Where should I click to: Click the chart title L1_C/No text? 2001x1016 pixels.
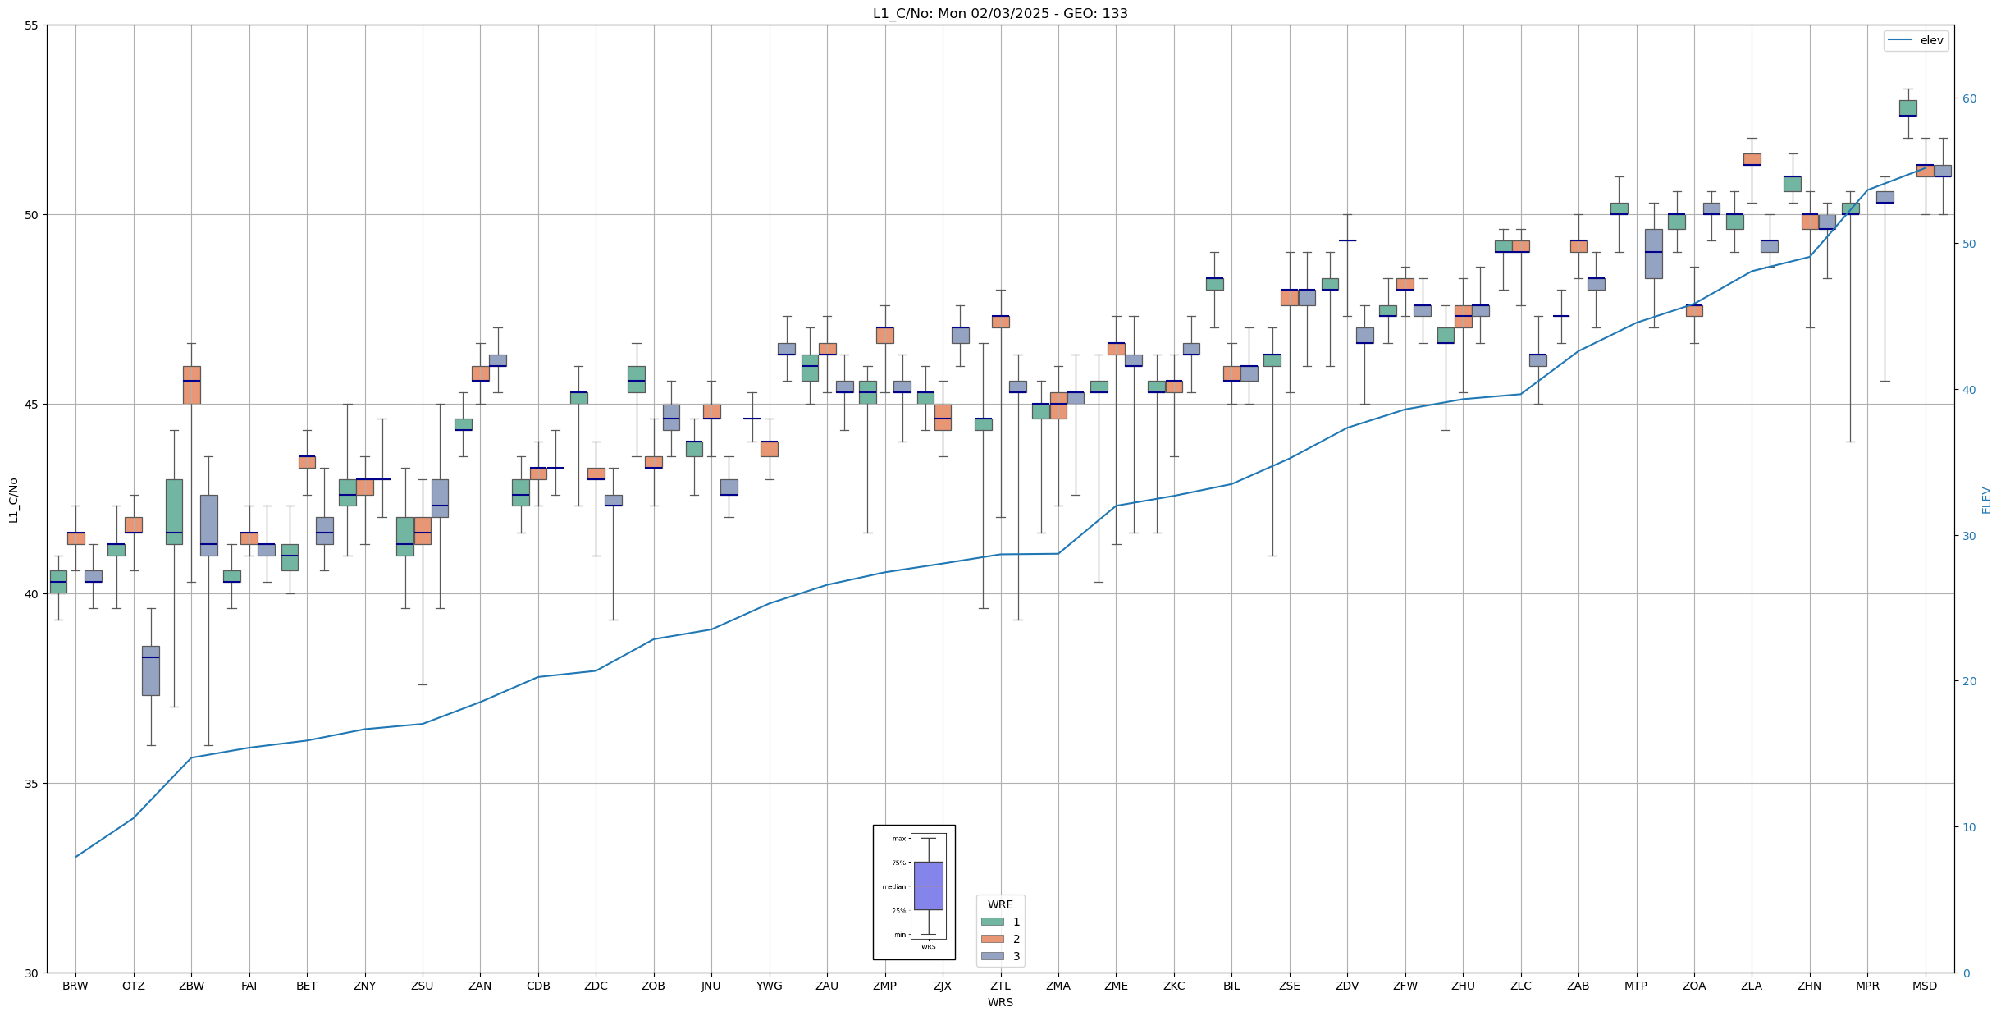point(999,13)
